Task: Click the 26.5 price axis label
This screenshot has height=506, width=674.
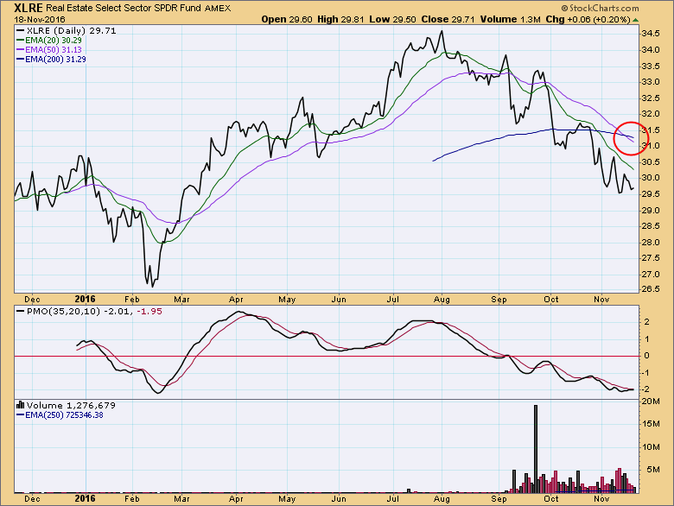Action: pyautogui.click(x=651, y=289)
